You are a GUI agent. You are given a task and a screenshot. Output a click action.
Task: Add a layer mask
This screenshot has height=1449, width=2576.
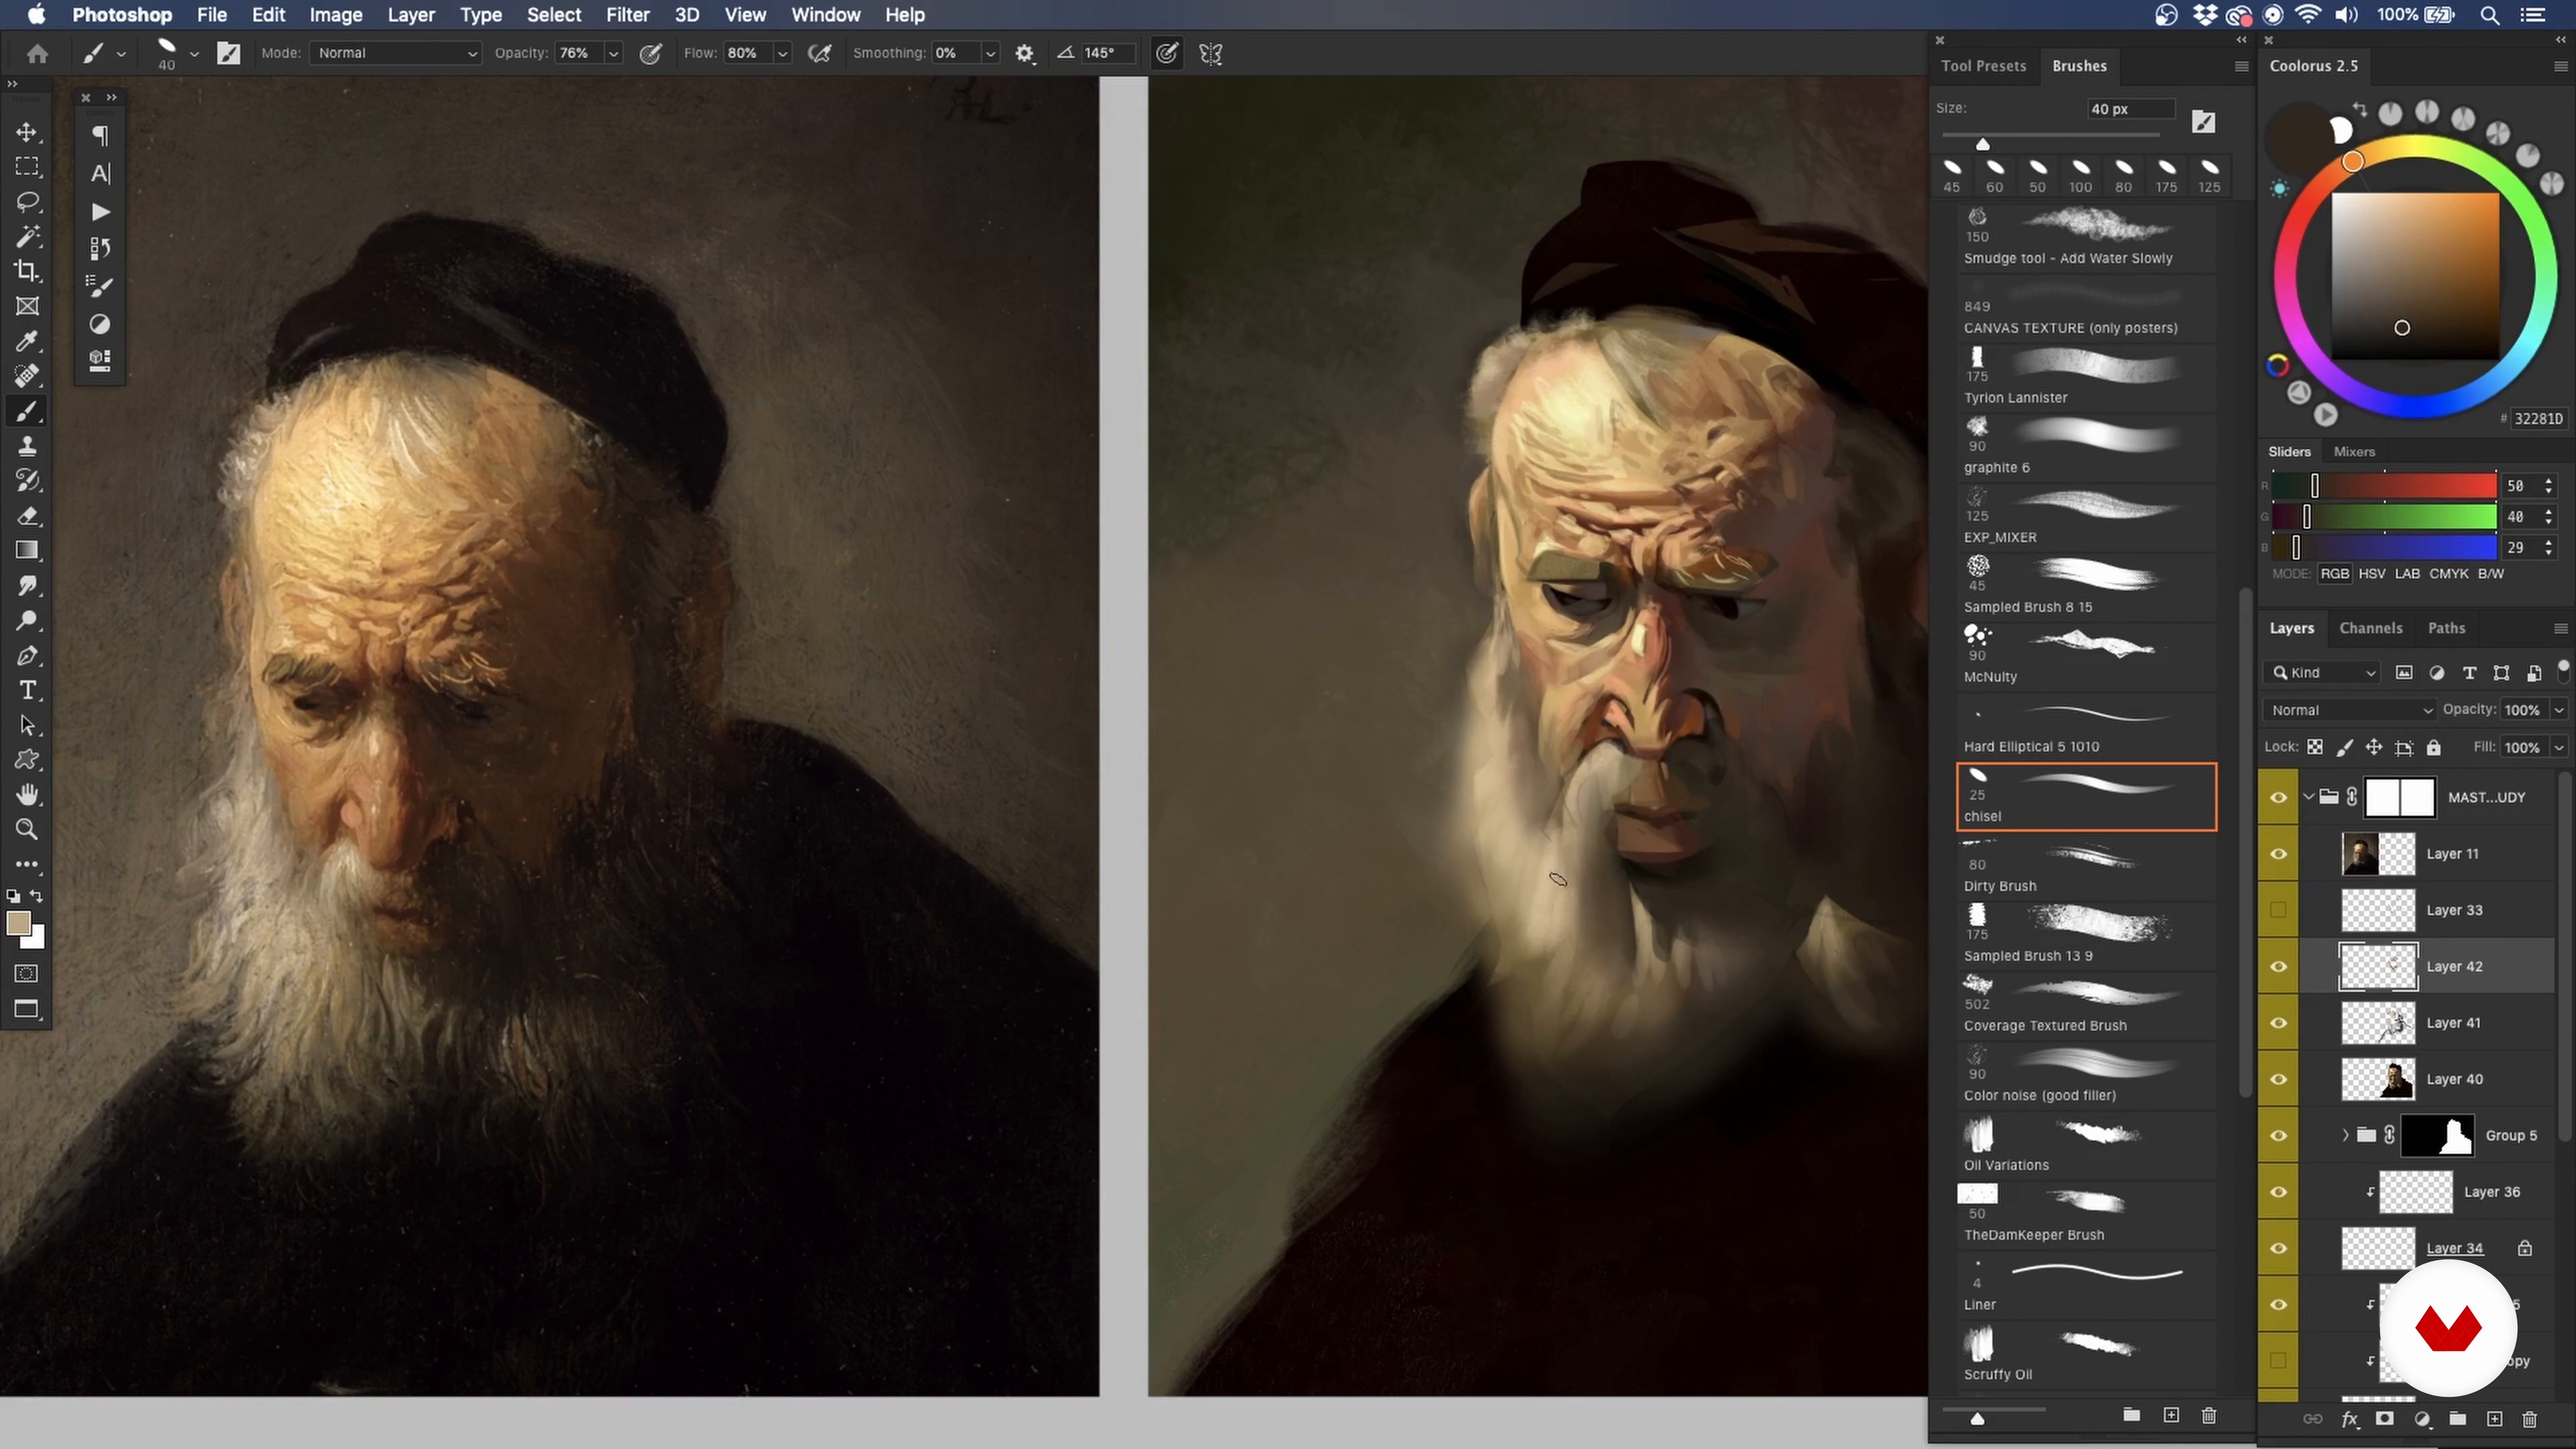[2385, 1419]
